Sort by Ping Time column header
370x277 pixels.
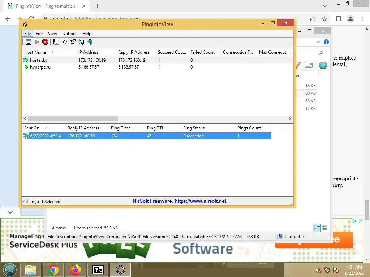pyautogui.click(x=127, y=128)
